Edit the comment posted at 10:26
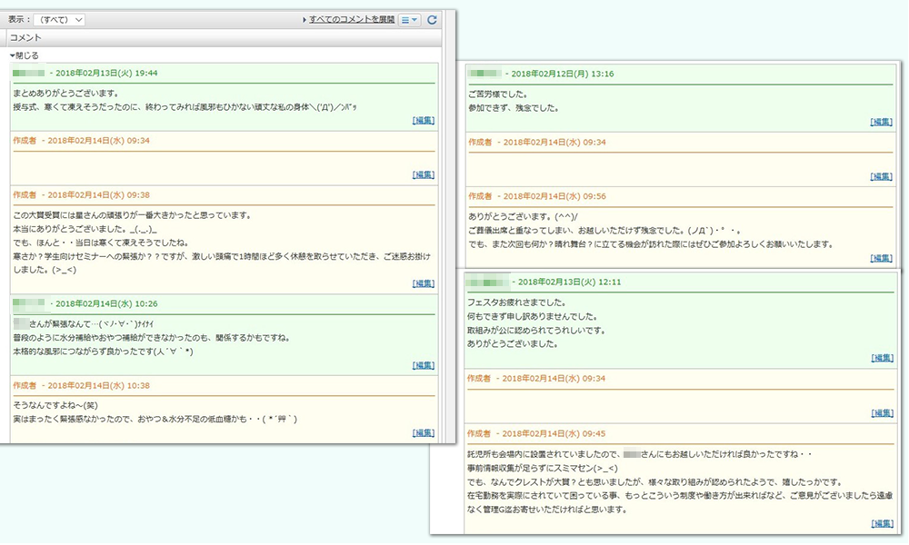Screen dimensions: 909x545 pos(423,365)
